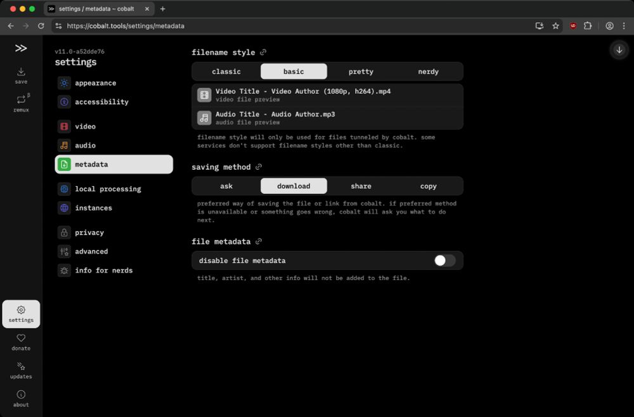Go to info for nerds
The width and height of the screenshot is (634, 417).
114,271
